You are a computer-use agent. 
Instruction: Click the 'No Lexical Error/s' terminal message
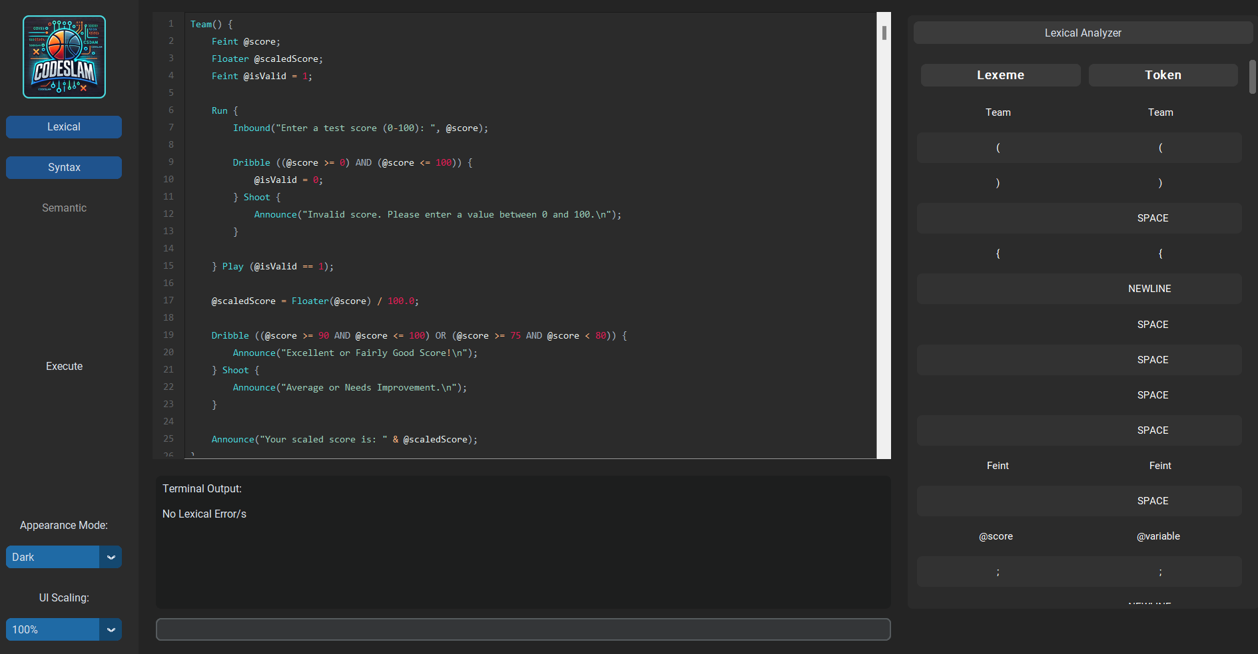tap(204, 514)
